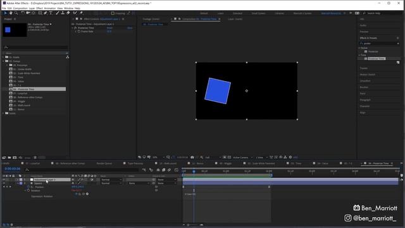Select the Puppet Pin tool

click(81, 13)
